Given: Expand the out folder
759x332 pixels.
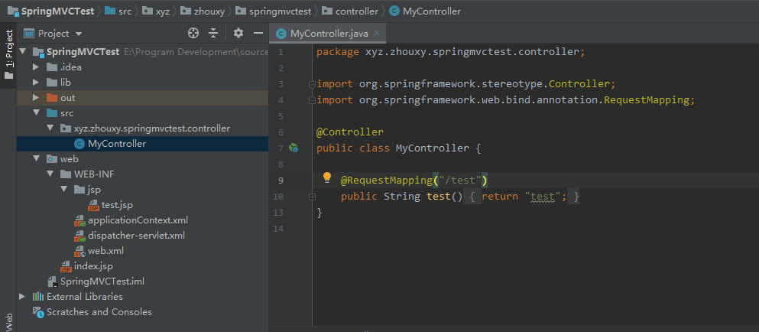Looking at the screenshot, I should (x=36, y=98).
